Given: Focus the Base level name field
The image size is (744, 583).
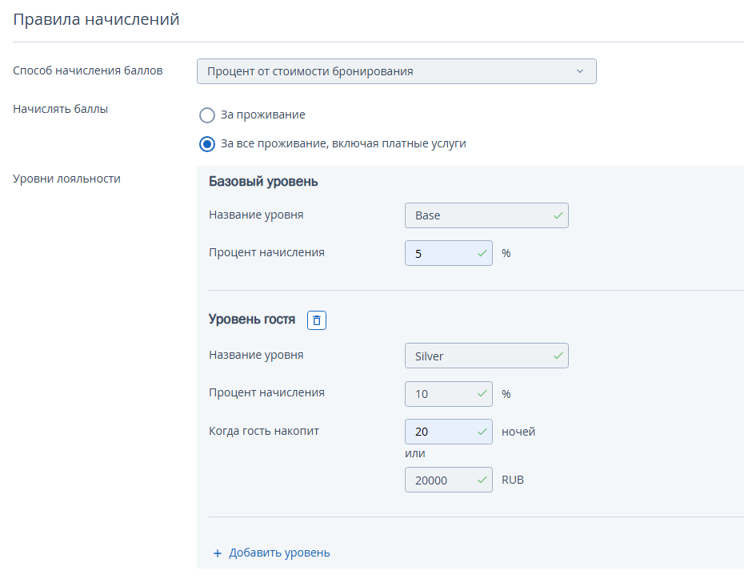Looking at the screenshot, I should coord(486,215).
